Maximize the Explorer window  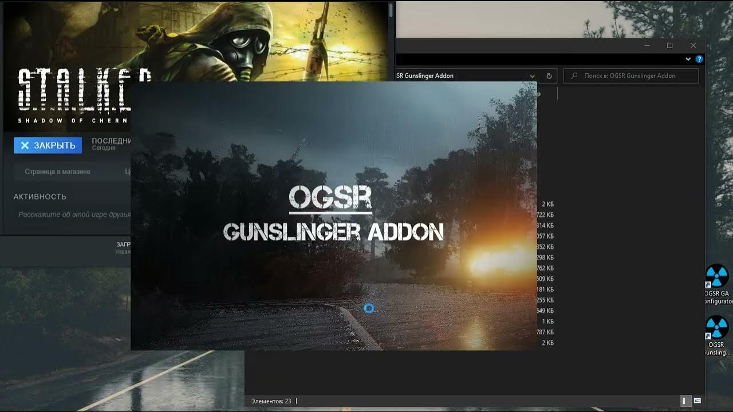[669, 45]
